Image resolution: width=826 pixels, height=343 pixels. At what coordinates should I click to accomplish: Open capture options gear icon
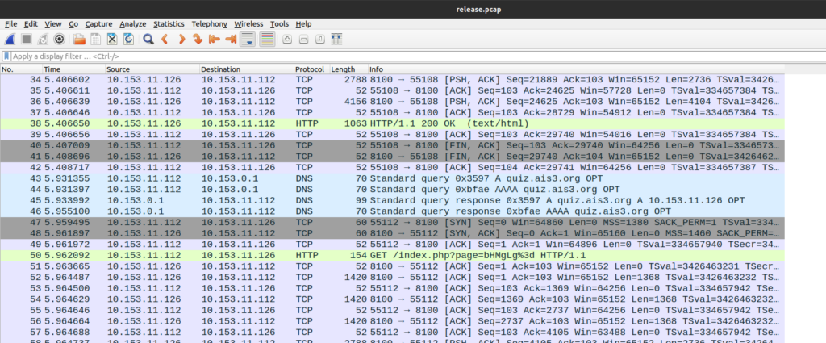60,39
